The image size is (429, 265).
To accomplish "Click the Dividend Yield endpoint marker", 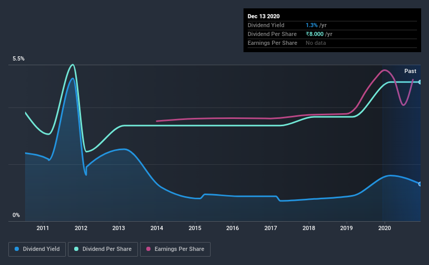I will point(420,184).
